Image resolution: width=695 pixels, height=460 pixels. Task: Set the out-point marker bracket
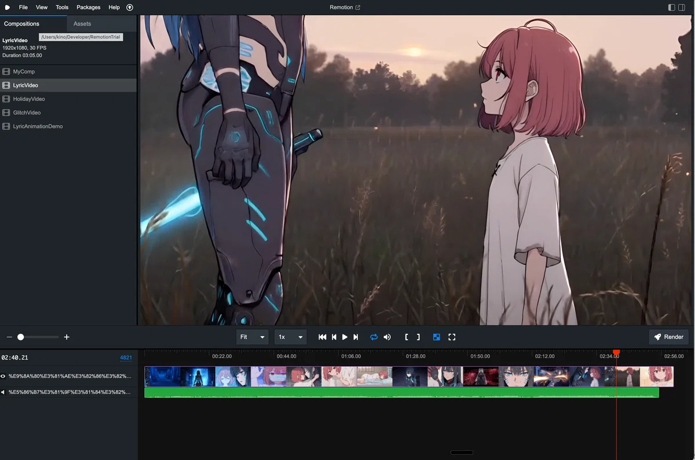418,337
